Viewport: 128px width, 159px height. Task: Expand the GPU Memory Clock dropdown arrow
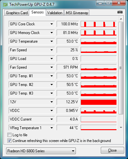click(52, 33)
